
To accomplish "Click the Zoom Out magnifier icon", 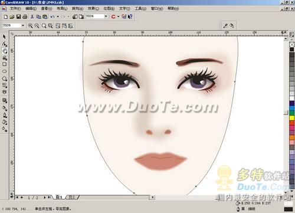I will coord(37,26).
